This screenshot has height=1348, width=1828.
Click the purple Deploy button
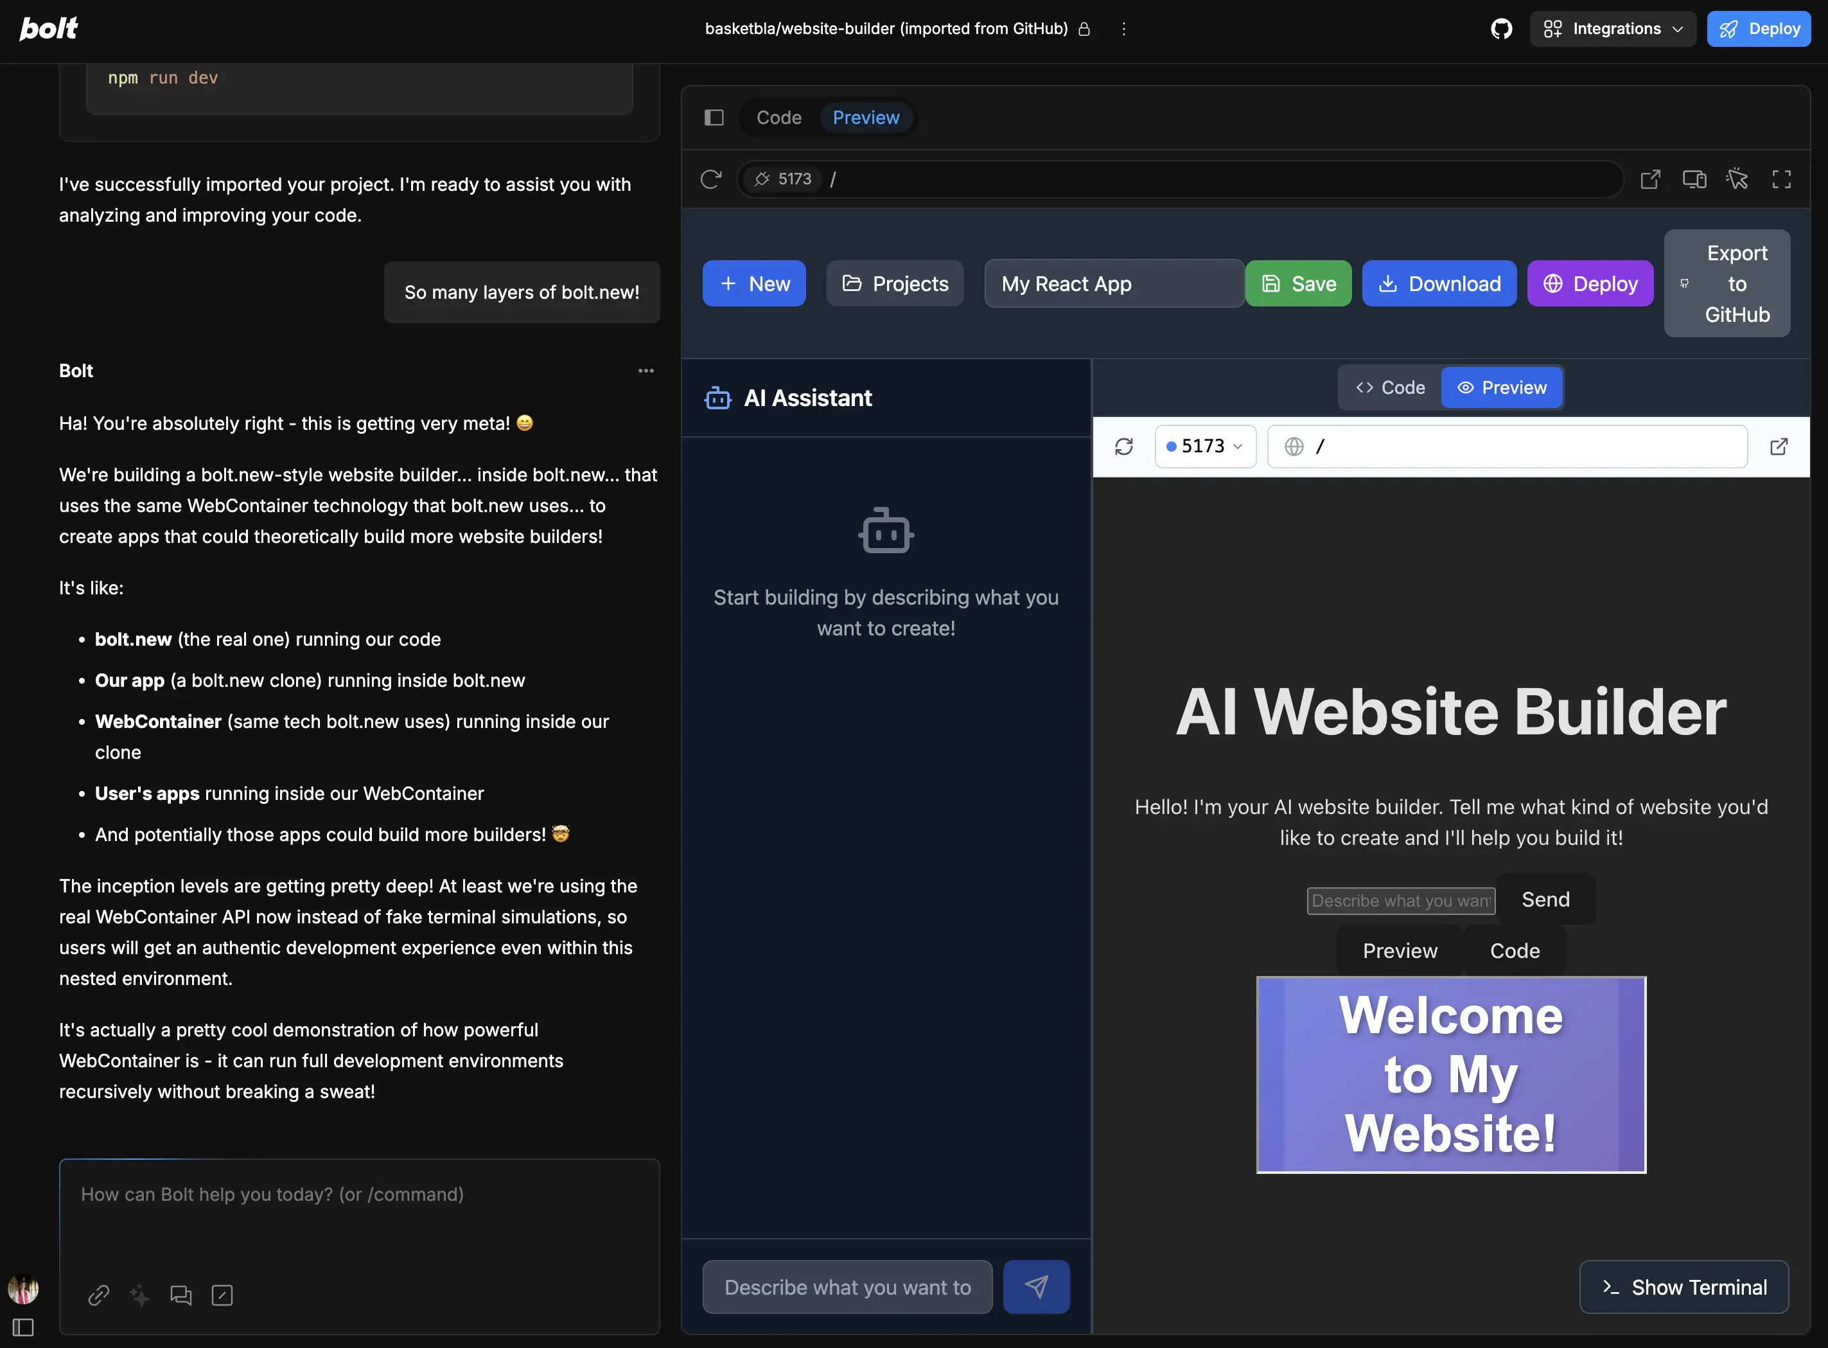[1590, 283]
